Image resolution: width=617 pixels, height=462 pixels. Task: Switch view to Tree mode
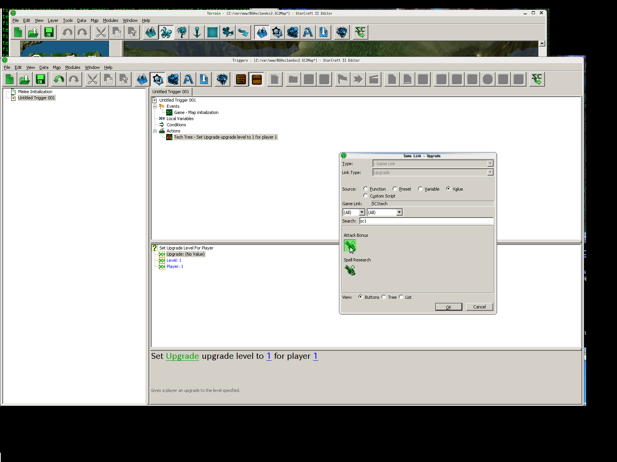[384, 297]
